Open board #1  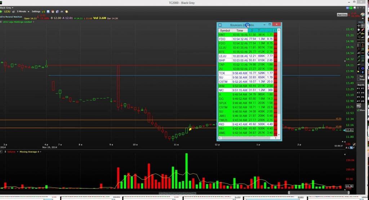(359, 88)
